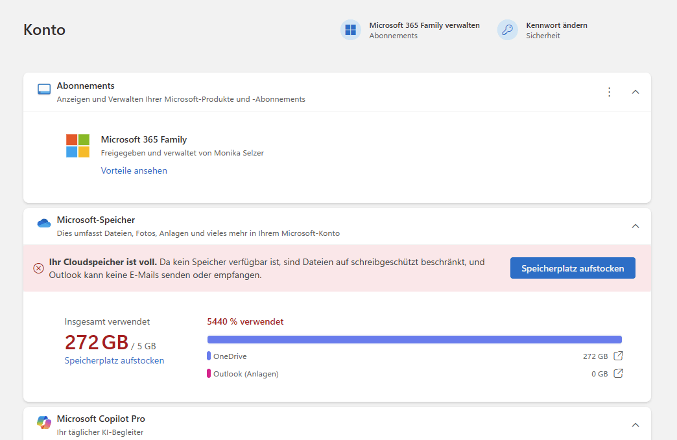Viewport: 677px width, 440px height.
Task: Click the Kennwort ändern text link
Action: 556,25
